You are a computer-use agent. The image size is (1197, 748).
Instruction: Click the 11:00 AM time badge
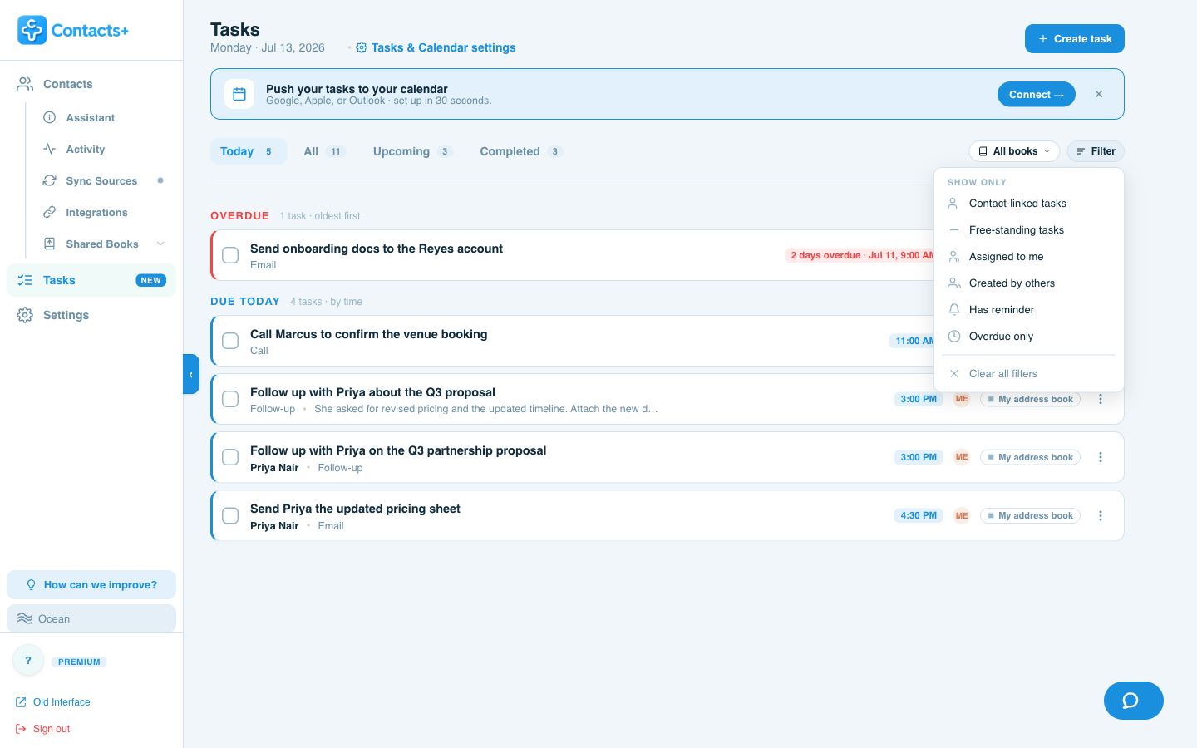click(x=913, y=341)
